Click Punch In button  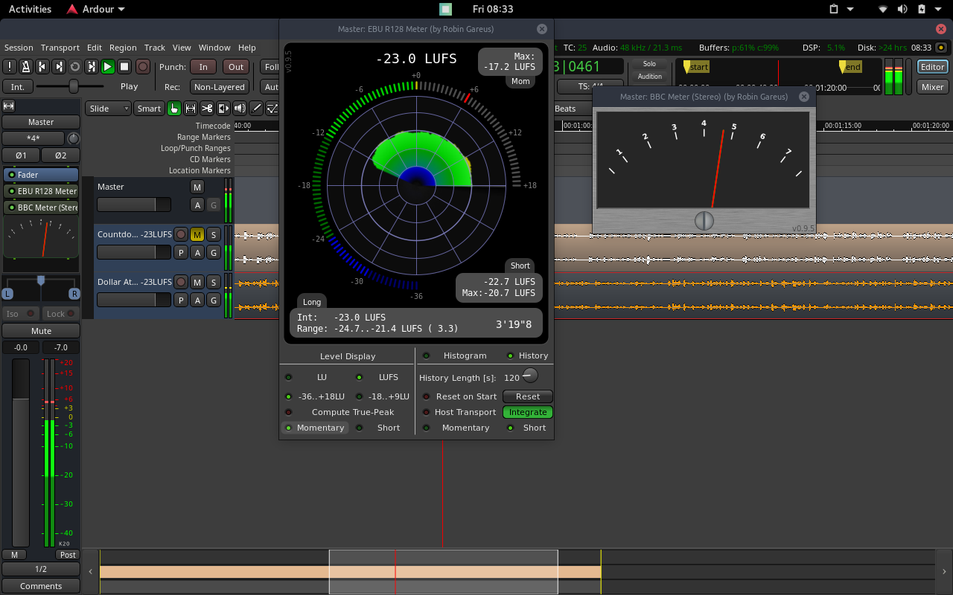tap(203, 67)
